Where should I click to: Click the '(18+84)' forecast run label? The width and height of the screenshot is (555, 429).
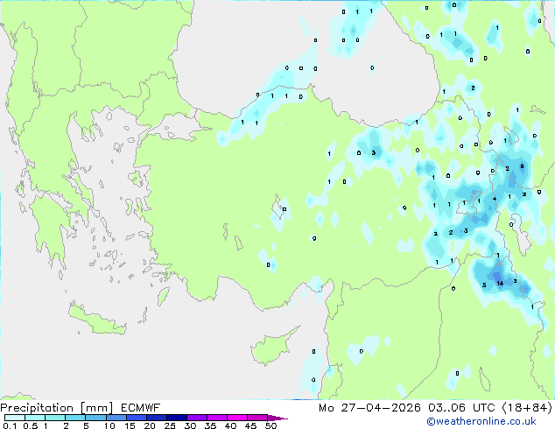click(527, 408)
